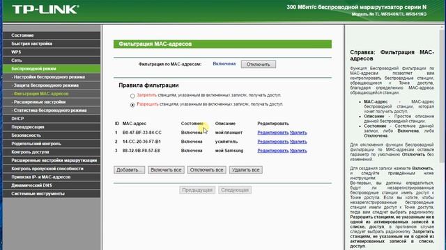The height and width of the screenshot is (250, 446).
Task: Delete the мой планшет entry
Action: coord(298,133)
